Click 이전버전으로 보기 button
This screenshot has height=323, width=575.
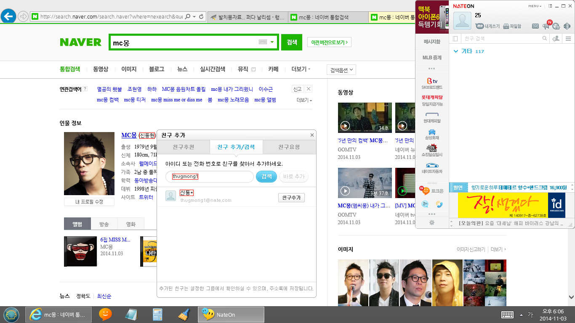click(x=329, y=42)
